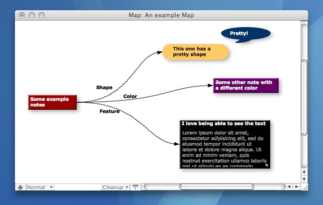
Task: Click the vertical scrollbar up arrow
Action: [304, 172]
